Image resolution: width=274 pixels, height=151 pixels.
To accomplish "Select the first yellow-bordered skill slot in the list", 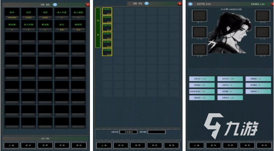I will (107, 11).
